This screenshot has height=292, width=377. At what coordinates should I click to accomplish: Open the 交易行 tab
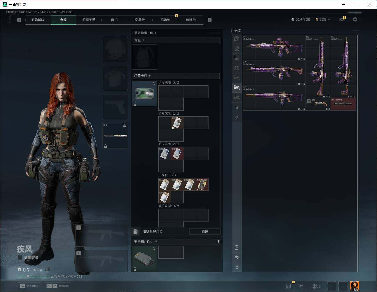point(140,20)
